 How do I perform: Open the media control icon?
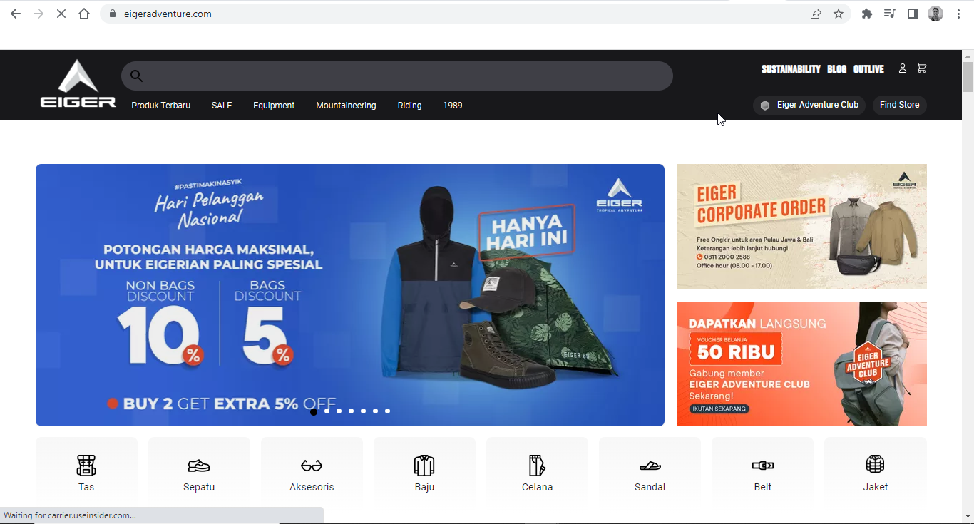click(x=890, y=14)
